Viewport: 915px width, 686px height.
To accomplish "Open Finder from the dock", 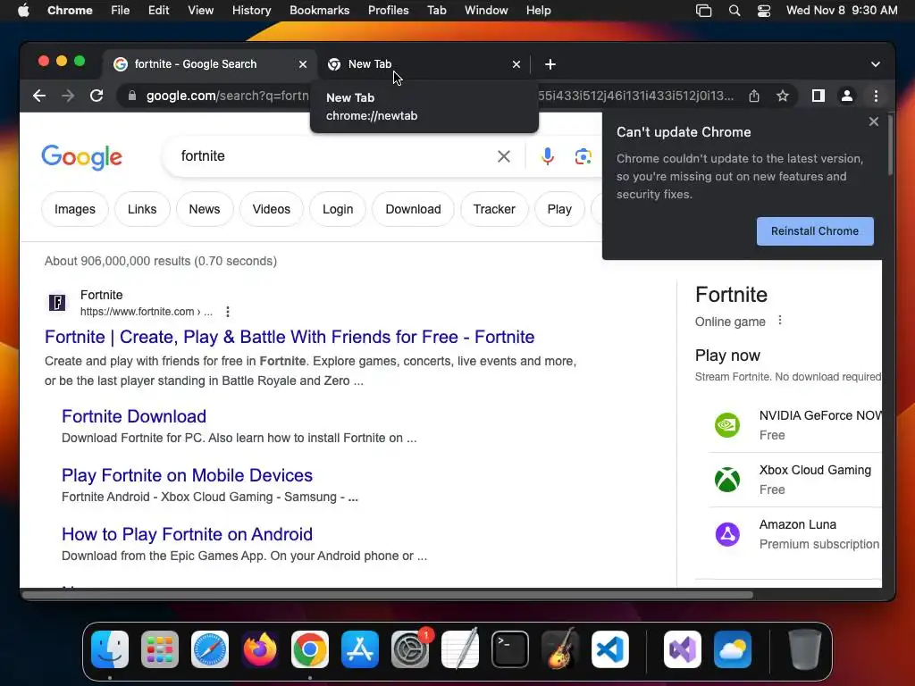I will (x=110, y=649).
